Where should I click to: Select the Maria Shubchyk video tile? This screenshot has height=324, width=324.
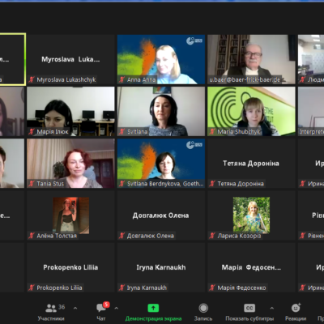[251, 111]
